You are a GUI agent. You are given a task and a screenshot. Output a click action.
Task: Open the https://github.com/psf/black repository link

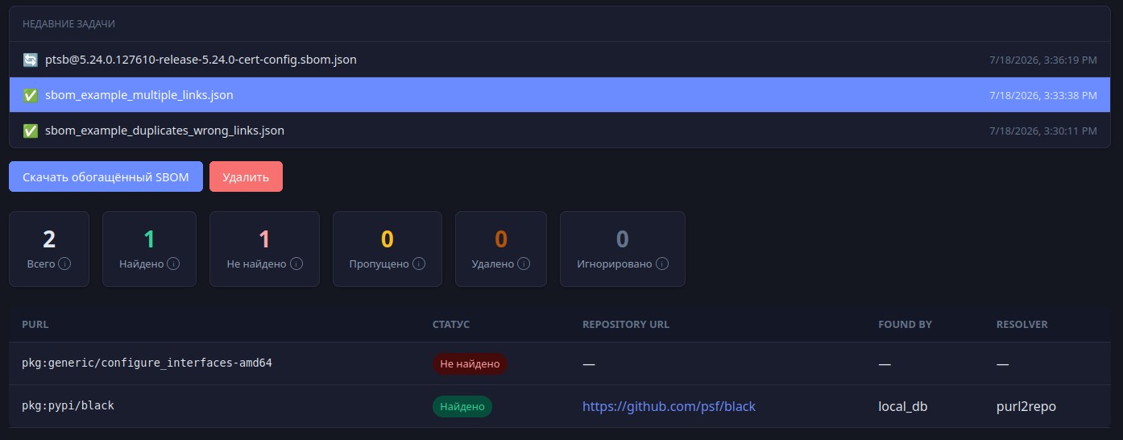669,406
